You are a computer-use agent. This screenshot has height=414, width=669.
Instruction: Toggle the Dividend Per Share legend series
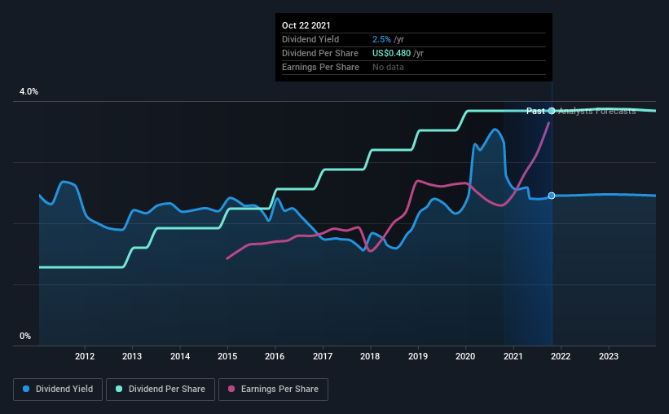pyautogui.click(x=161, y=390)
